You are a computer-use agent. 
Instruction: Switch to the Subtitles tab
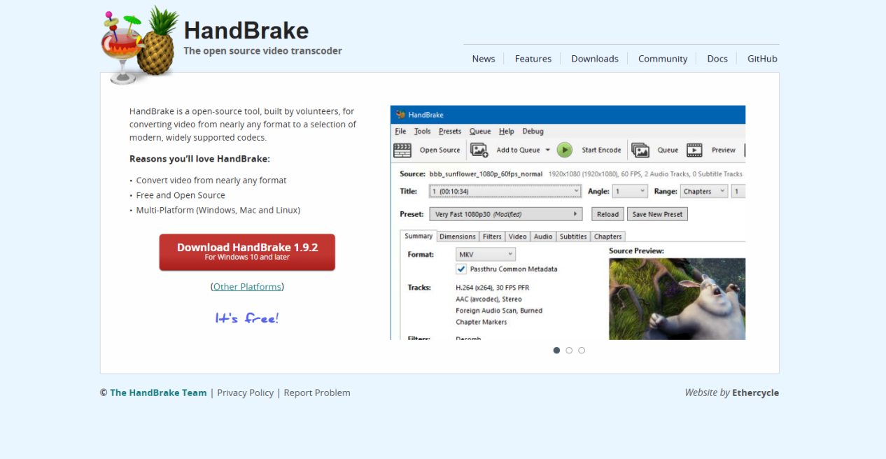573,236
